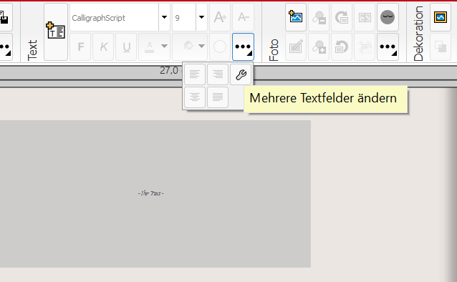The height and width of the screenshot is (282, 457).
Task: Toggle italic K formatting
Action: pos(103,47)
